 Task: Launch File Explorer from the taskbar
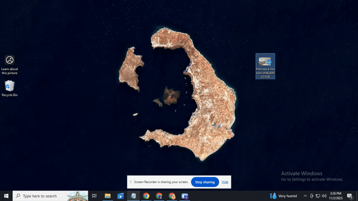pyautogui.click(x=107, y=196)
